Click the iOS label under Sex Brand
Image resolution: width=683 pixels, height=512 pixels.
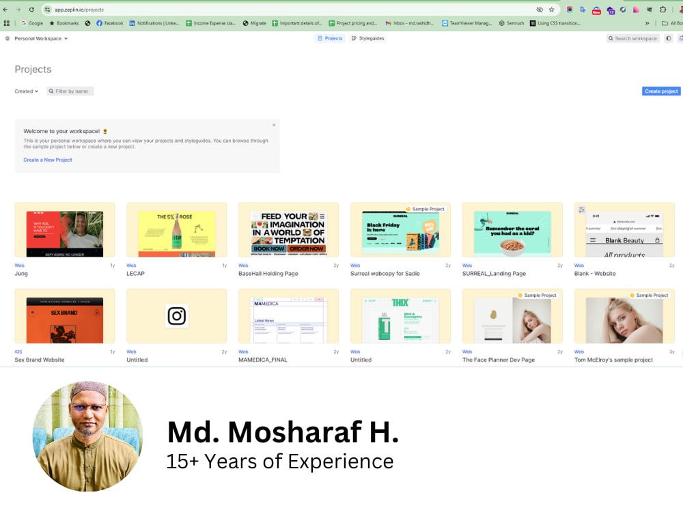pyautogui.click(x=18, y=352)
